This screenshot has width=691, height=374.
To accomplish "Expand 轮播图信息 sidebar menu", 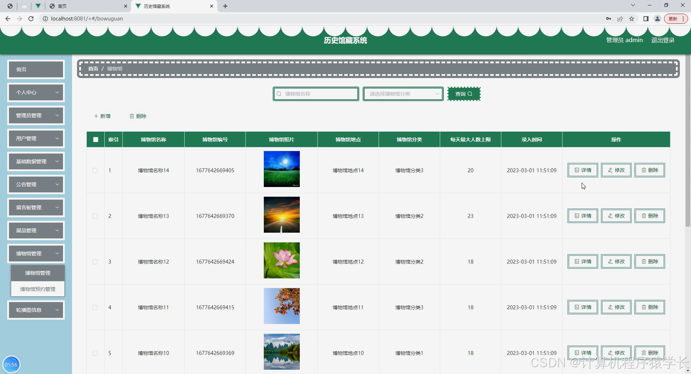I will click(36, 310).
